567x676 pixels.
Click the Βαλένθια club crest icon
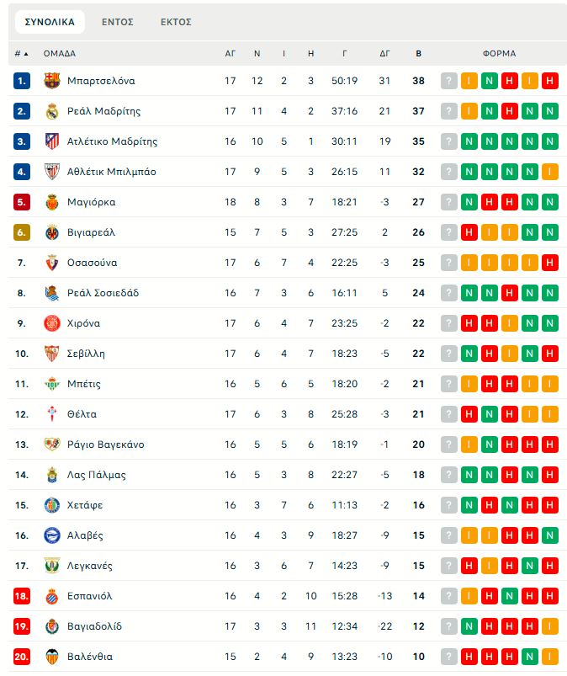[x=52, y=657]
